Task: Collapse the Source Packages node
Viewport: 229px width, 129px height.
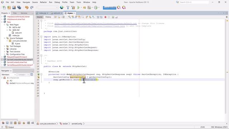Action: point(5,38)
